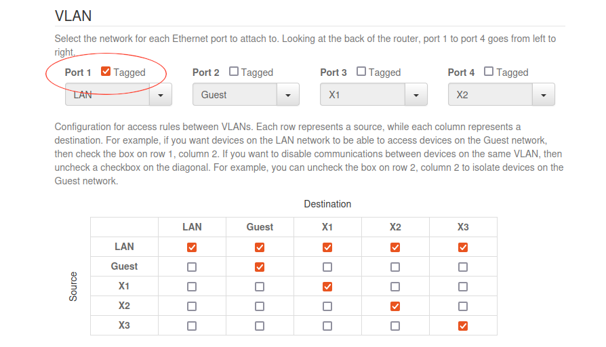Allow X3 source to access LAN
Image resolution: width=606 pixels, height=347 pixels.
coord(192,326)
